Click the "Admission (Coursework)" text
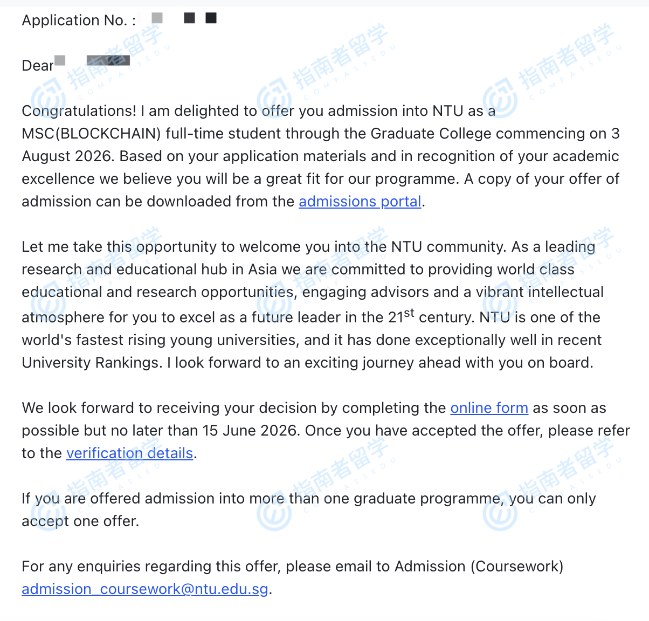 pos(479,567)
